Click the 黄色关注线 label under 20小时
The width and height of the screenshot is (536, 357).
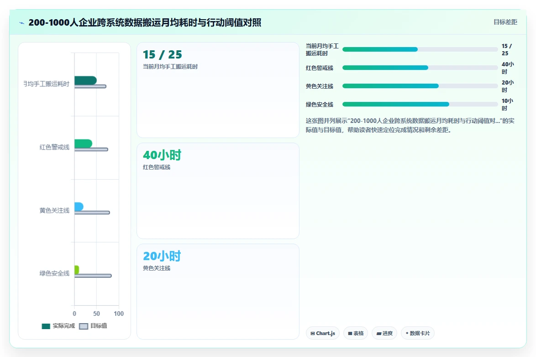(157, 268)
